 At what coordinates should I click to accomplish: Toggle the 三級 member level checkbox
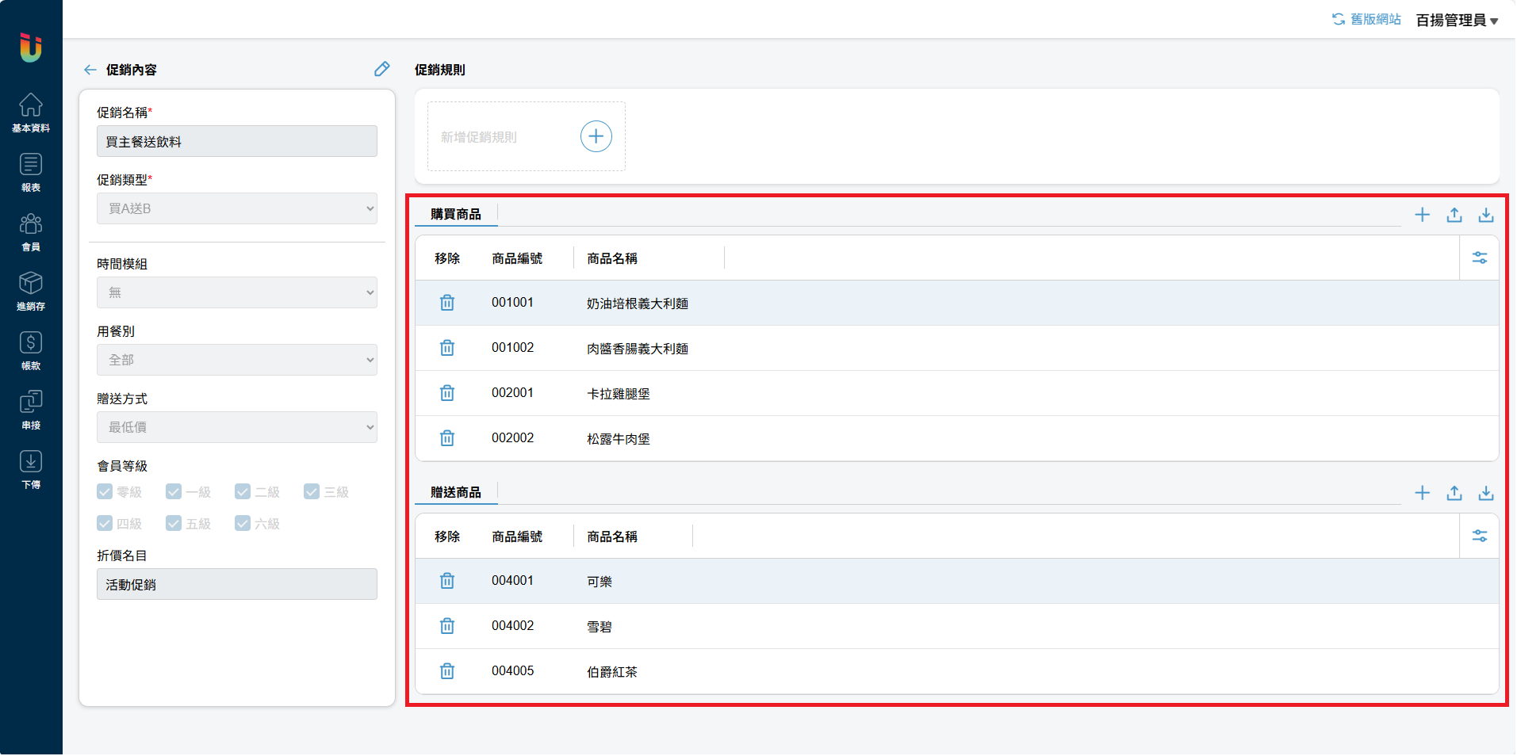coord(312,492)
